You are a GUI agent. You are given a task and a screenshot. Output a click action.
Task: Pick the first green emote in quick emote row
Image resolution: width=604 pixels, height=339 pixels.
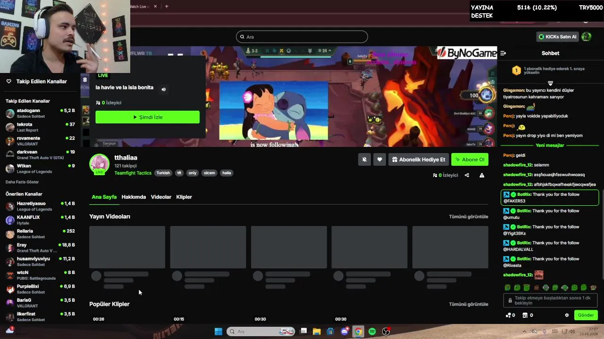coord(508,287)
